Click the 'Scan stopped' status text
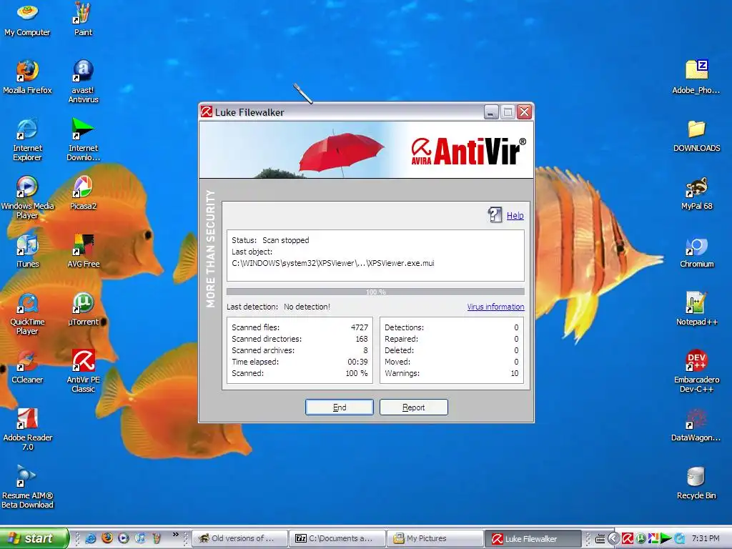Screen dimensions: 732x549 (286, 240)
